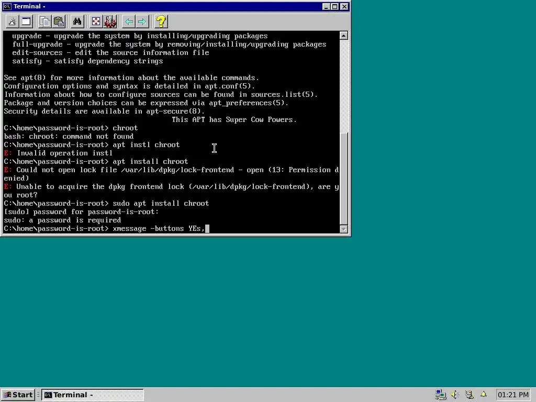
Task: Copy selection with the Copy toolbar icon
Action: pyautogui.click(x=45, y=22)
